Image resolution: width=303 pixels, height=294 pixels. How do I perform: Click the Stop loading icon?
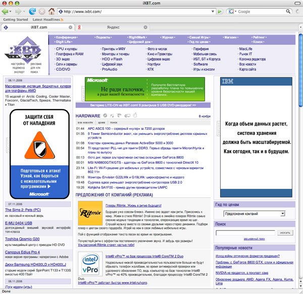42,12
